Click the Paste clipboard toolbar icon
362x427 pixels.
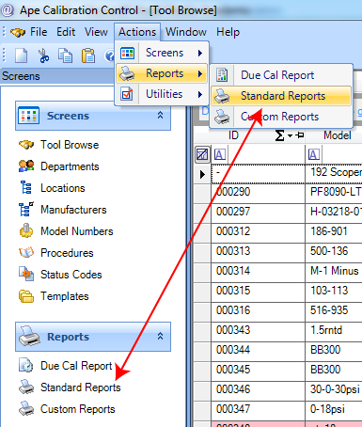88,55
